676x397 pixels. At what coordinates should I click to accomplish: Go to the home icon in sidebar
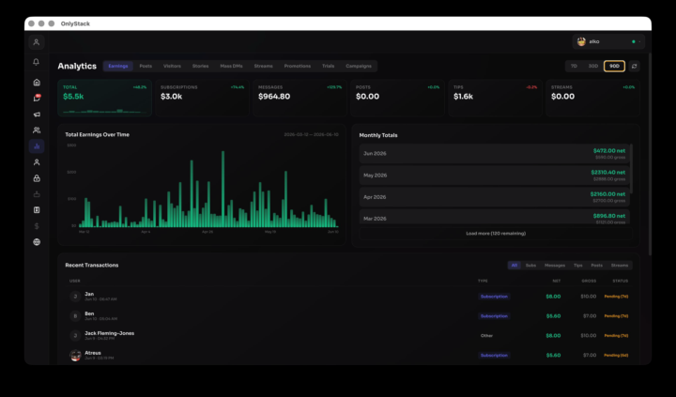(x=37, y=83)
